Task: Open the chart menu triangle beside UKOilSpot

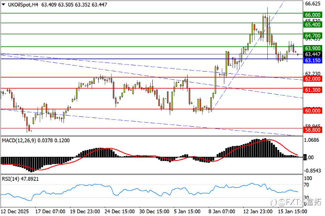Action: [3, 4]
